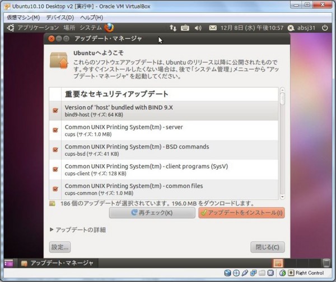Select the 'common files' update row
The height and width of the screenshot is (282, 336).
[164, 189]
